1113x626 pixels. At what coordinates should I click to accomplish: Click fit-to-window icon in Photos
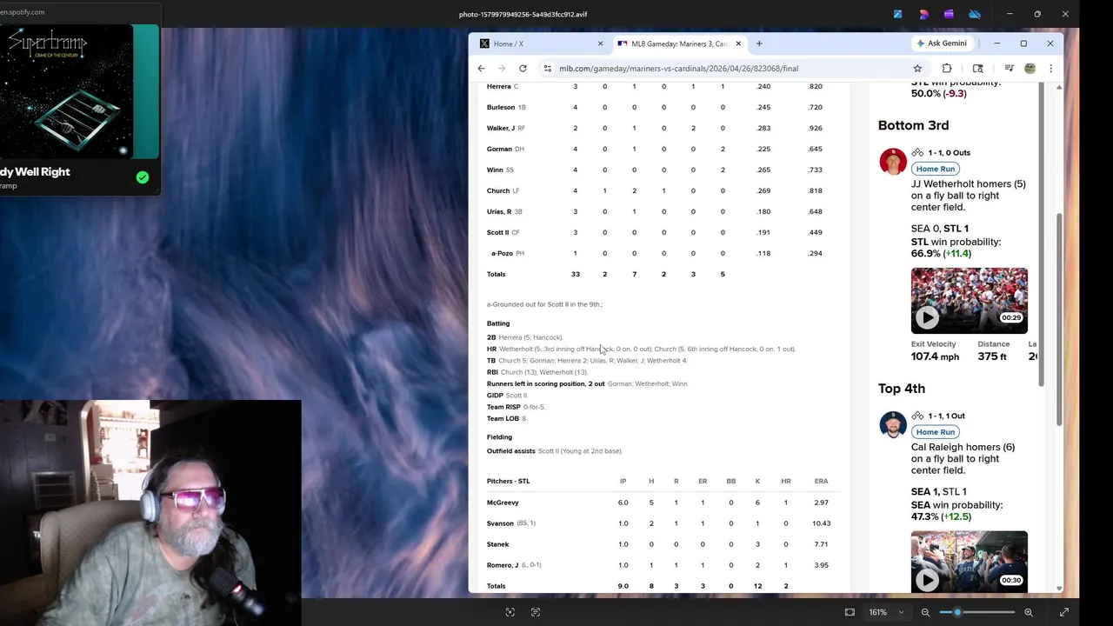(850, 612)
